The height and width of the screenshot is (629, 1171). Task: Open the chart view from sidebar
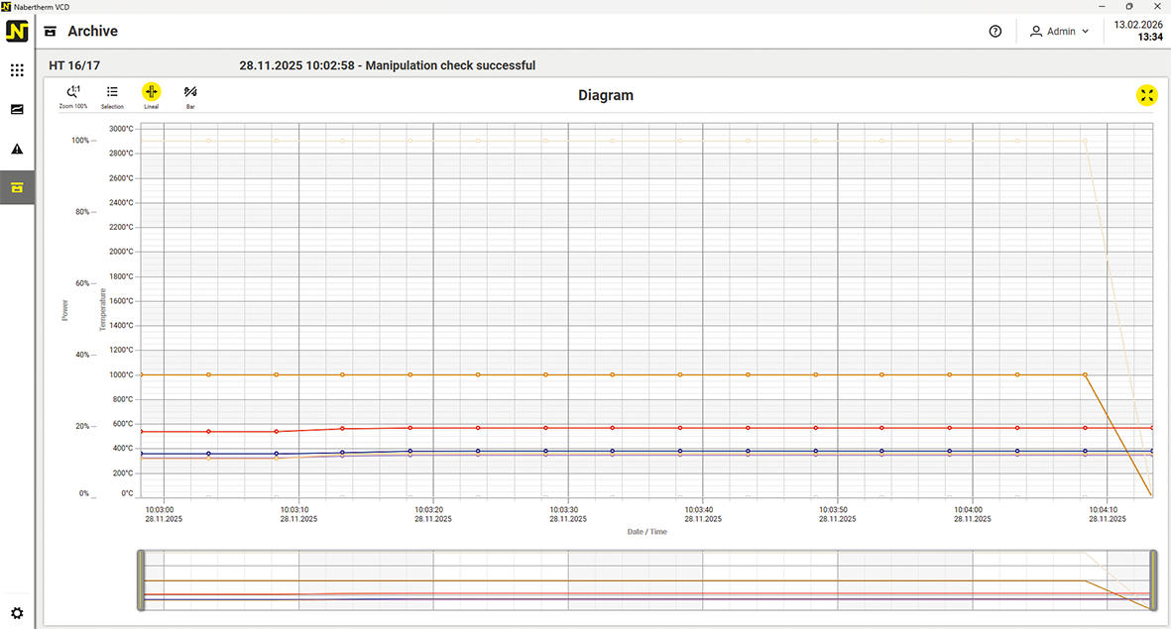[17, 110]
